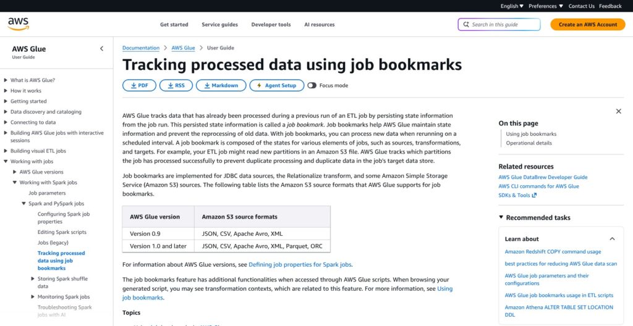The height and width of the screenshot is (326, 633).
Task: Open Building AWS Glue jobs with interactive sessions
Action: pos(57,136)
